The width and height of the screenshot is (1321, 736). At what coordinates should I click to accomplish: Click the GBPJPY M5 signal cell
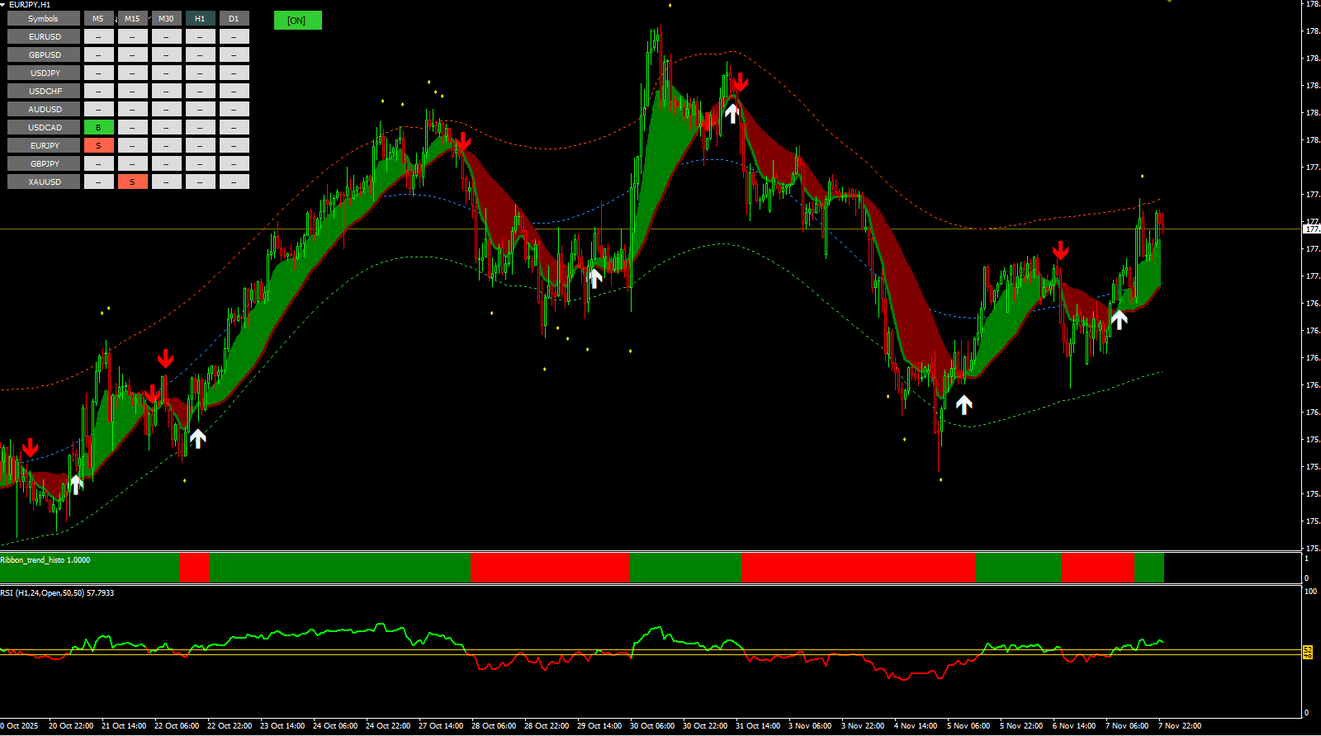[x=98, y=163]
